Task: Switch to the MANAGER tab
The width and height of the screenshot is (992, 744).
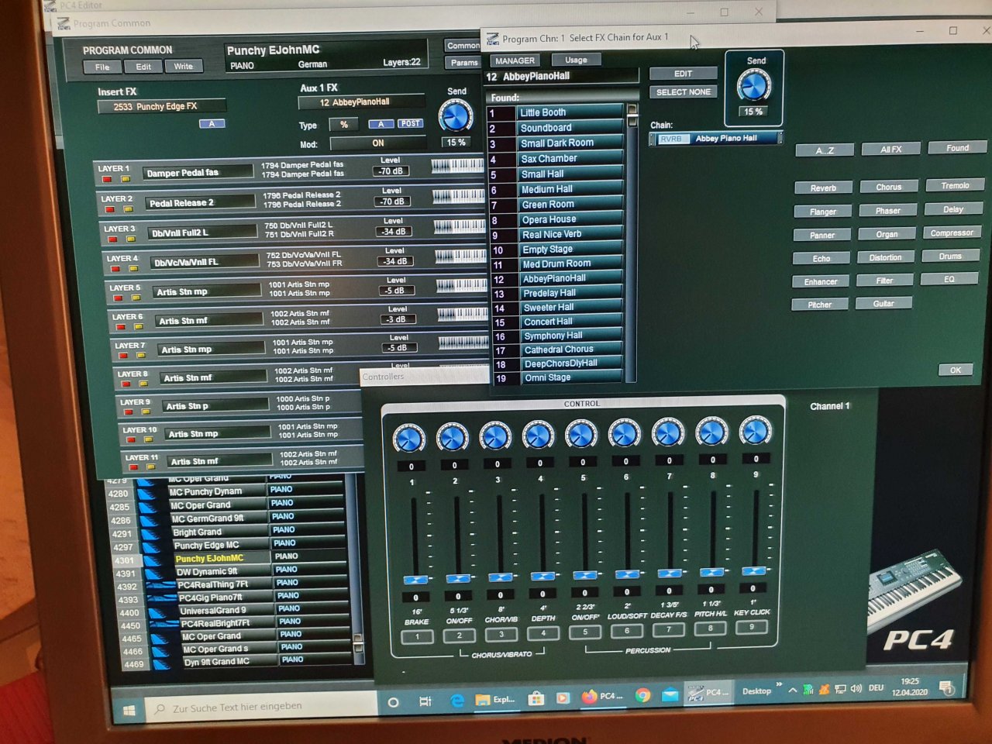Action: pos(515,60)
